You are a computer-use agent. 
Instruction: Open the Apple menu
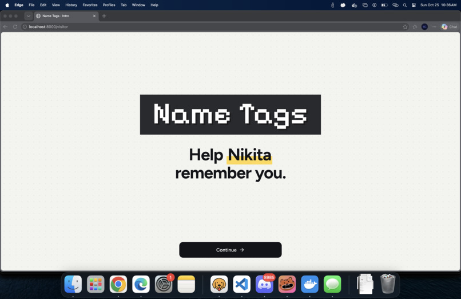[7, 5]
